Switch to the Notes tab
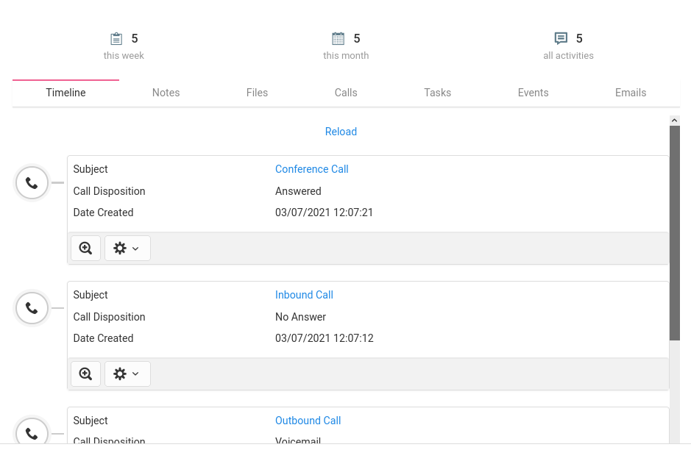The height and width of the screenshot is (450, 691). [x=166, y=93]
